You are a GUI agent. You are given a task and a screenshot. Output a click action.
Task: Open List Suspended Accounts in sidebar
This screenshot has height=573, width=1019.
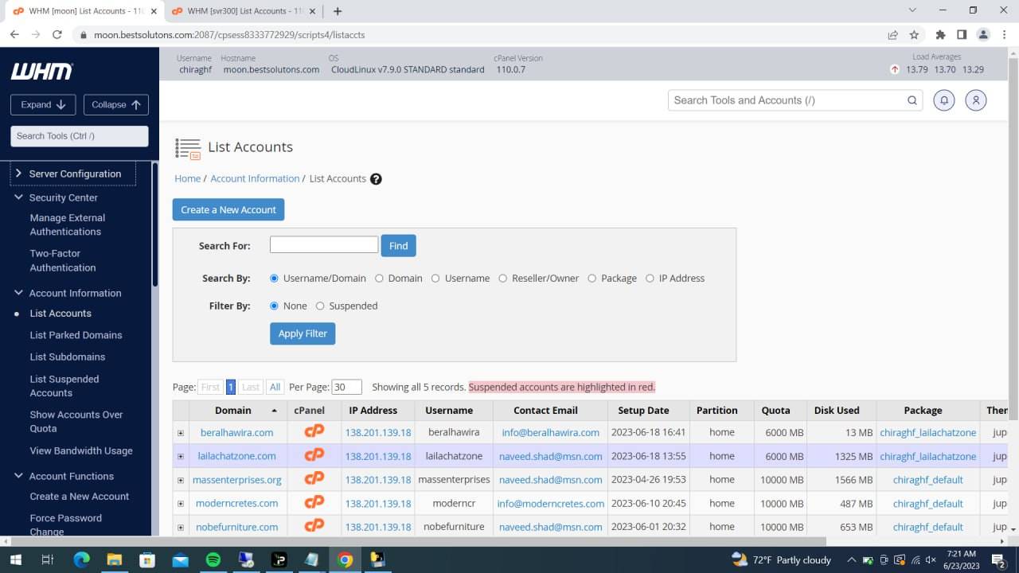pyautogui.click(x=64, y=386)
